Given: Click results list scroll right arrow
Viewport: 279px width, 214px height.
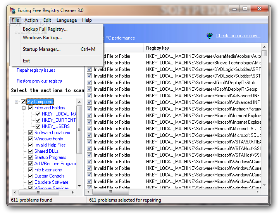Looking at the screenshot, I should tap(257, 192).
